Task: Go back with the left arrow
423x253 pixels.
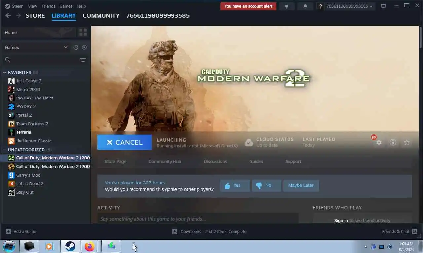Action: coord(8,15)
